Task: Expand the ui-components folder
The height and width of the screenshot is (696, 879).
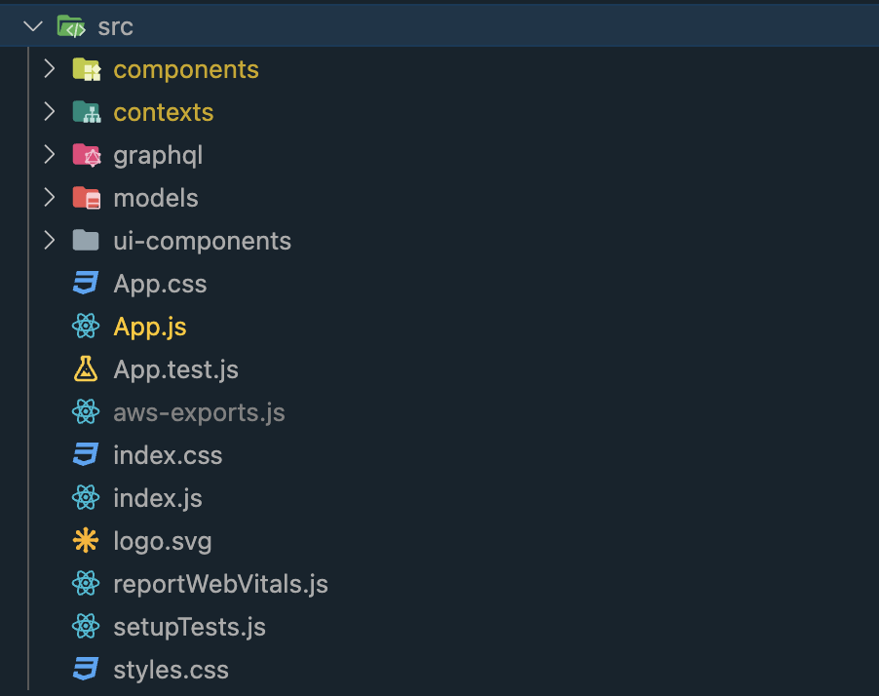Action: point(49,241)
